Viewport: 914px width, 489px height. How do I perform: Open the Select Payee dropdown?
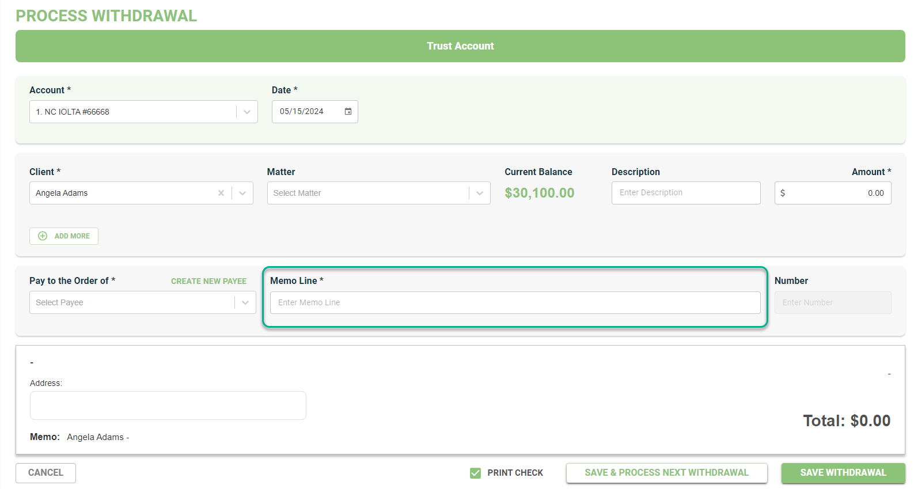coord(143,302)
